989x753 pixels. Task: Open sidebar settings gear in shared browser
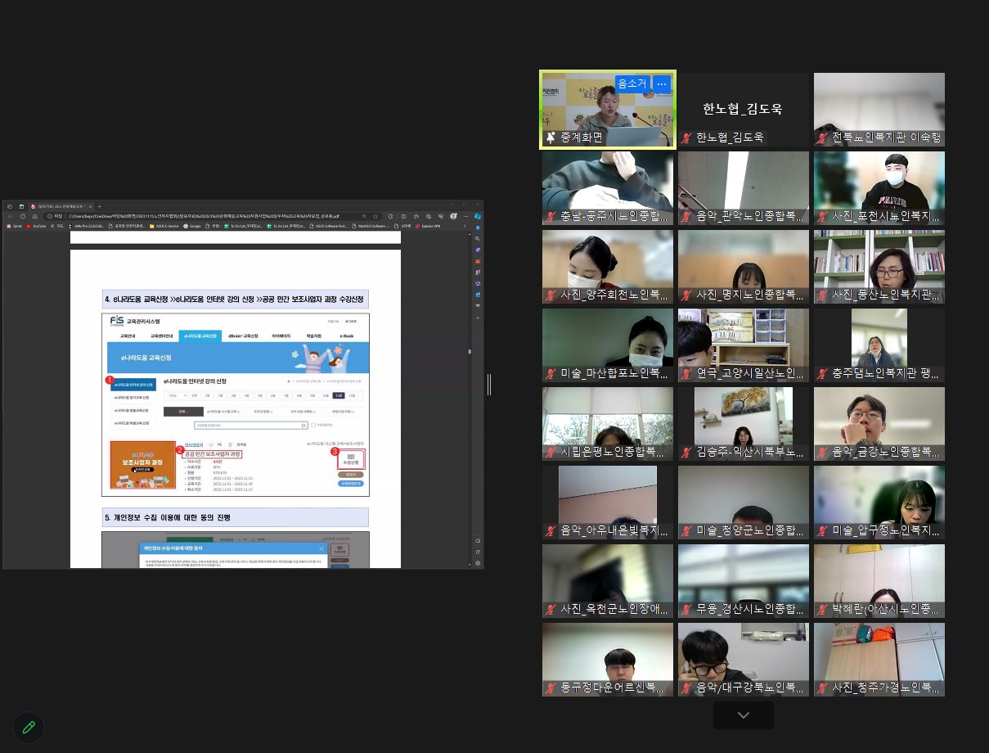tap(478, 563)
